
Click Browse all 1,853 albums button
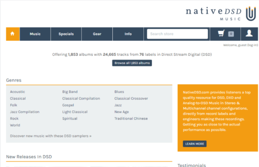pos(132,63)
